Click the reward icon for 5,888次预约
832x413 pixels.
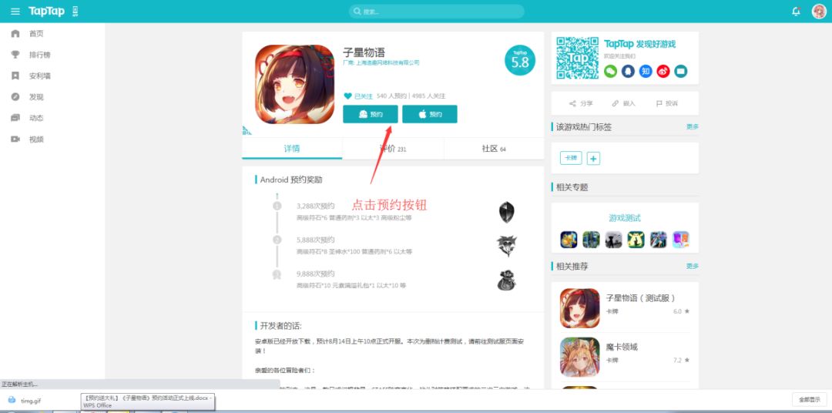pyautogui.click(x=506, y=247)
